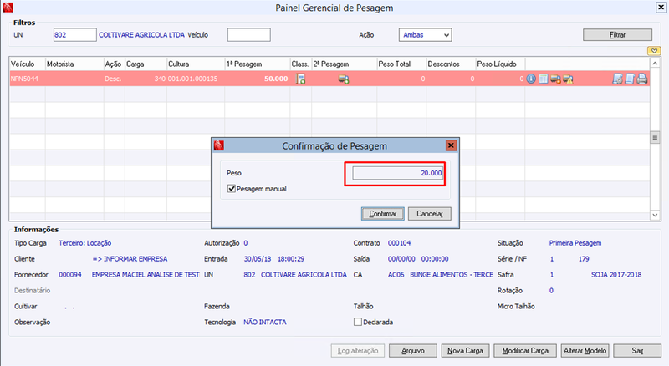
Task: Click the 50.000 first weighing value
Action: (x=276, y=79)
